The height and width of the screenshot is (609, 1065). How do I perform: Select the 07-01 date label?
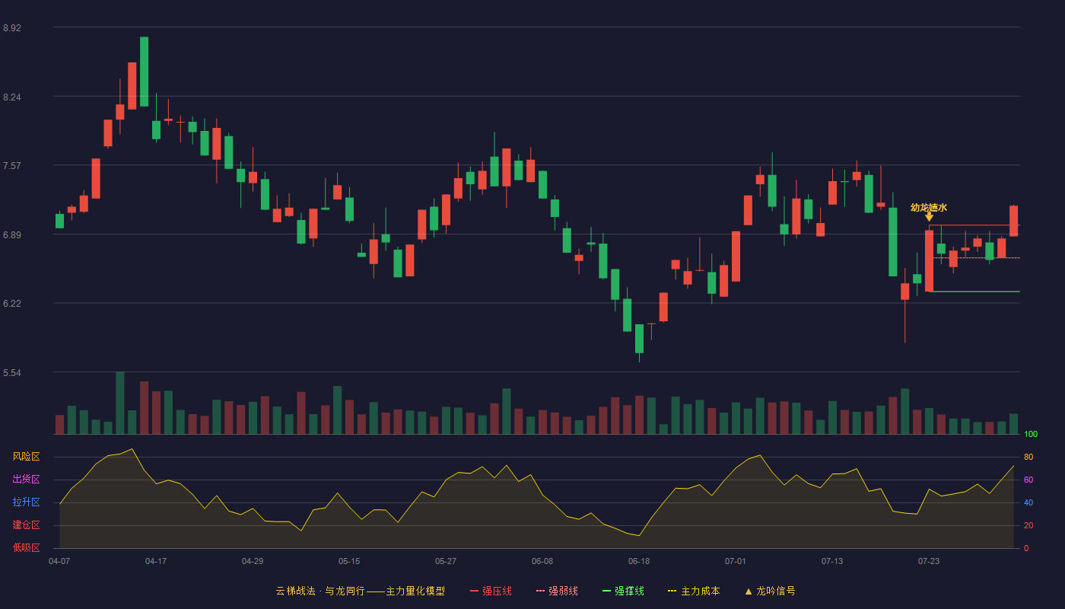coord(736,561)
